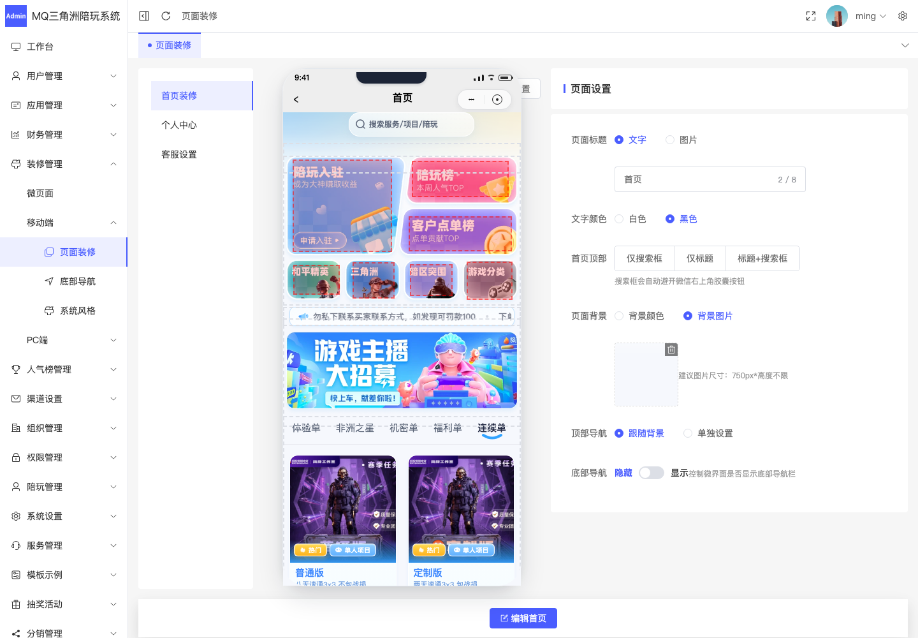Click the 组织管理 building icon

(x=16, y=428)
